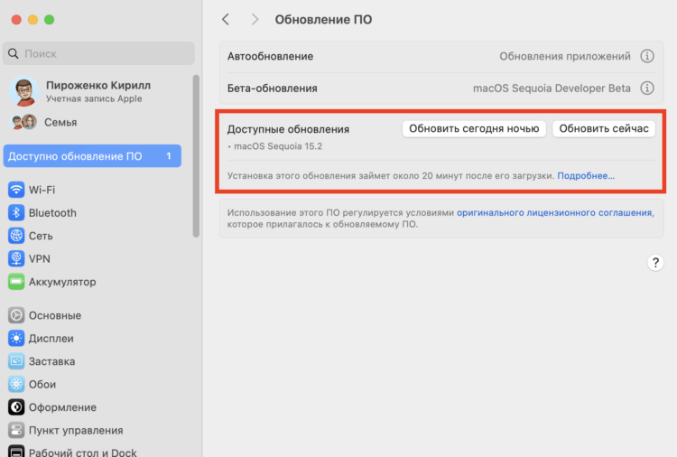Open Bluetooth icon in sidebar
Image resolution: width=677 pixels, height=457 pixels.
coord(16,212)
